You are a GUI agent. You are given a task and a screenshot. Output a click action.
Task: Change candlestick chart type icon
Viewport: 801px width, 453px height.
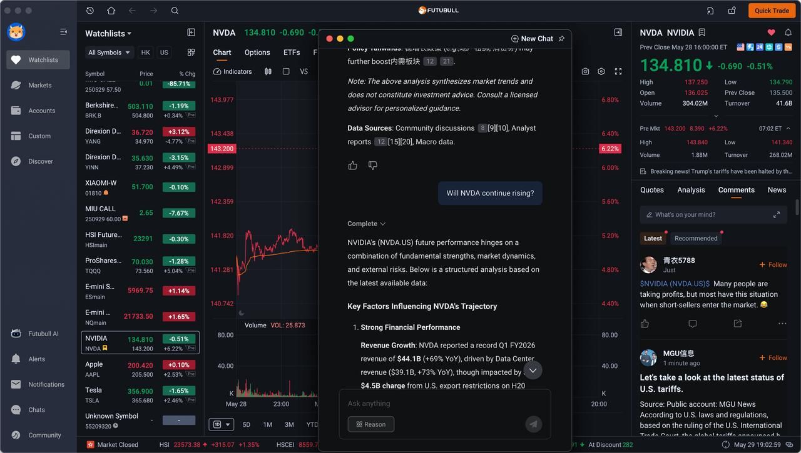point(268,71)
